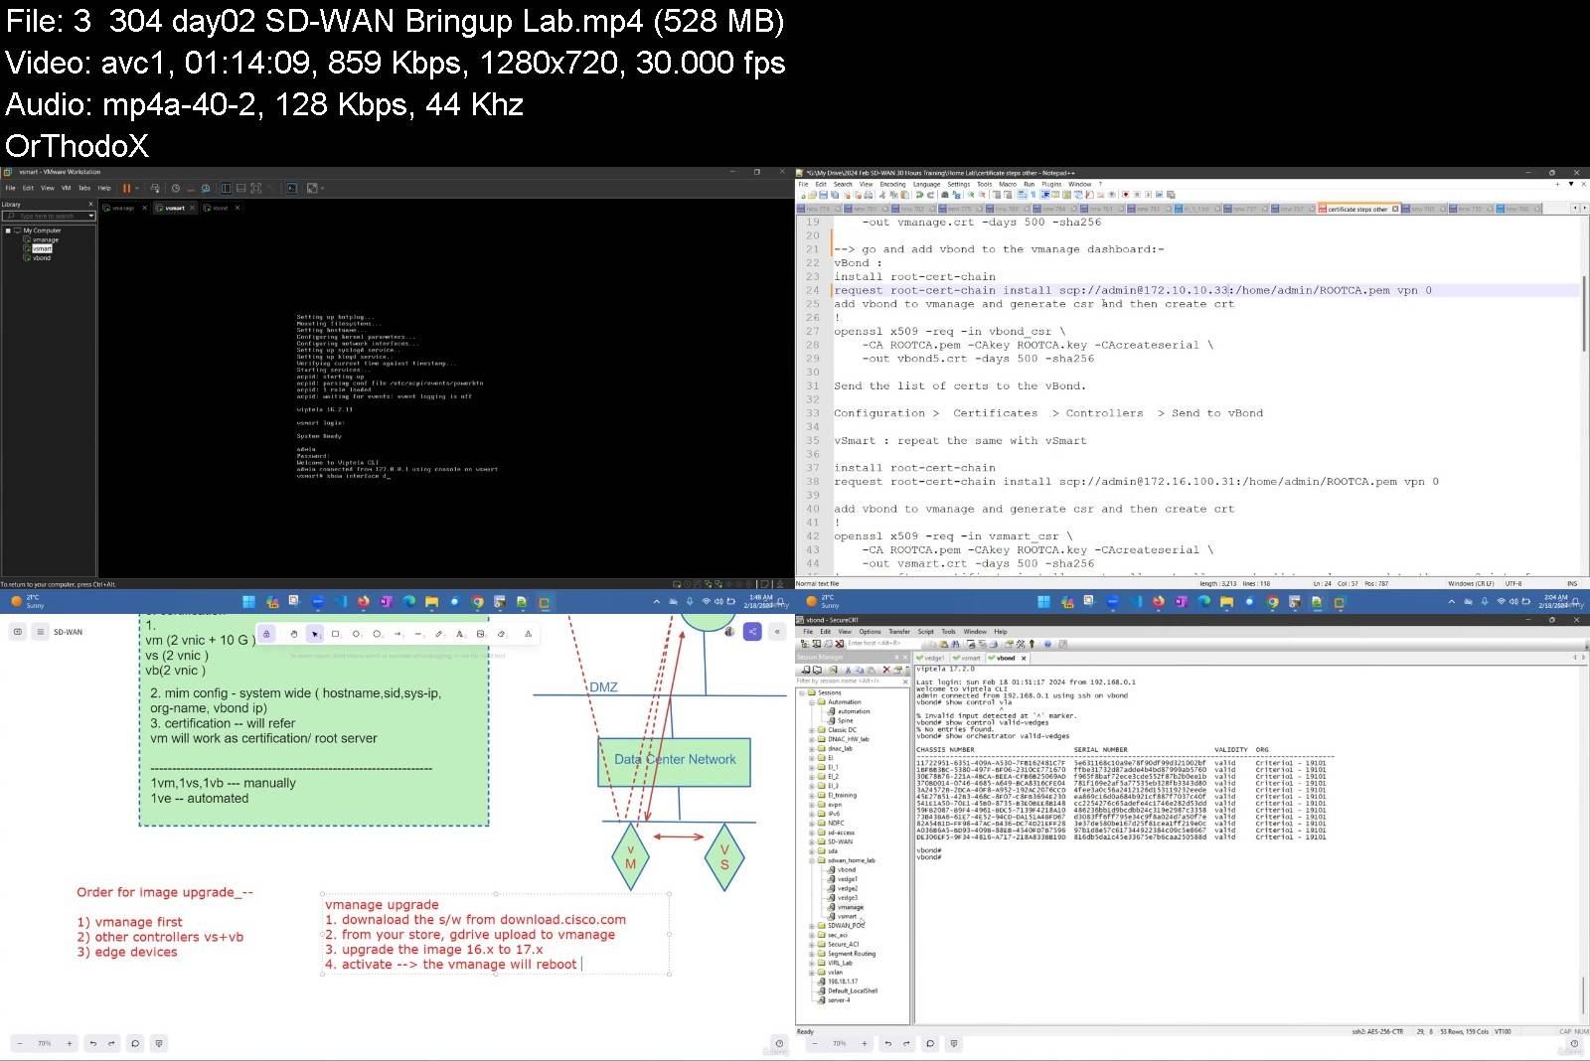Open Notepad++ Encoding menu
1590x1061 pixels.
coord(892,184)
